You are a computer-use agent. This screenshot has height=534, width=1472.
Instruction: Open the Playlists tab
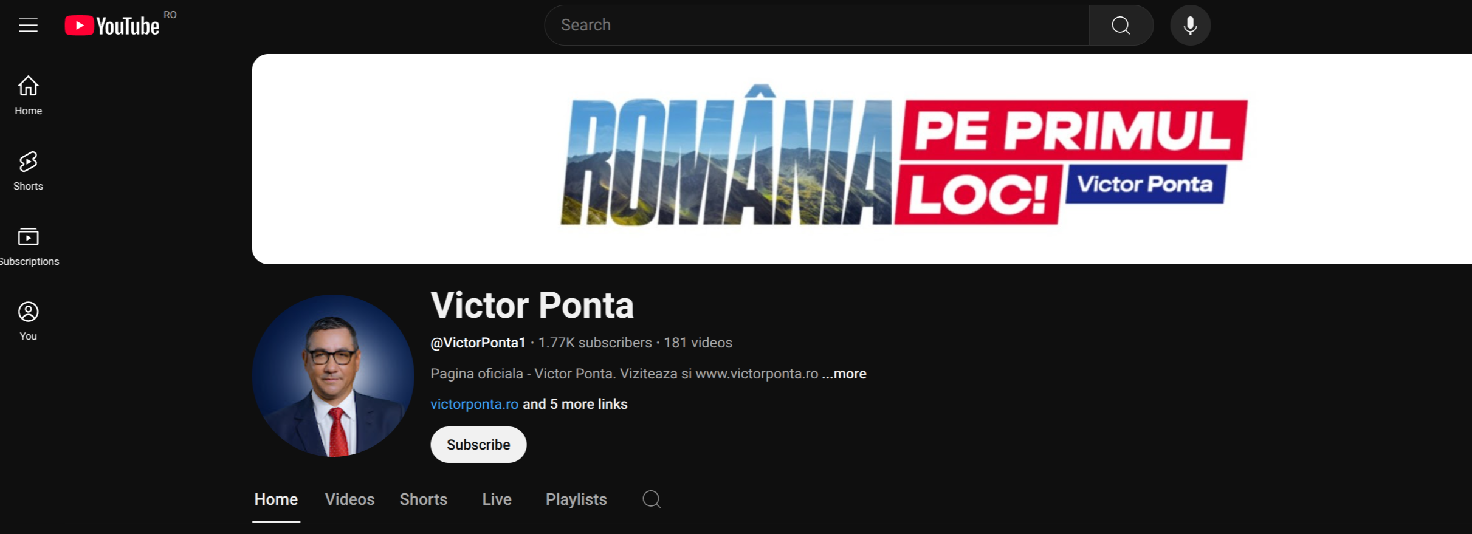tap(576, 499)
